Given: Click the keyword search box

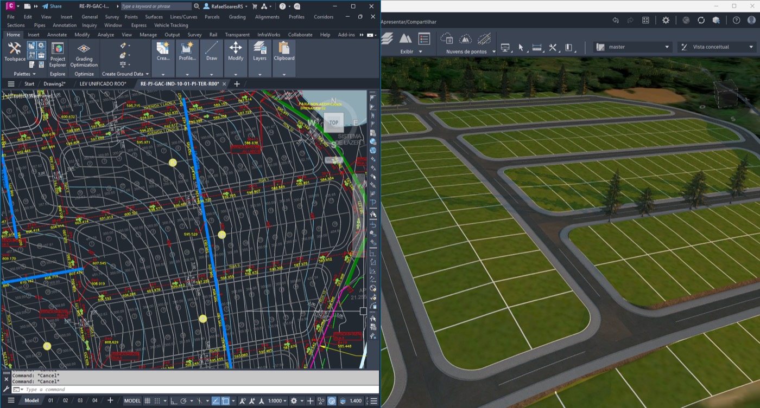Looking at the screenshot, I should pos(155,7).
